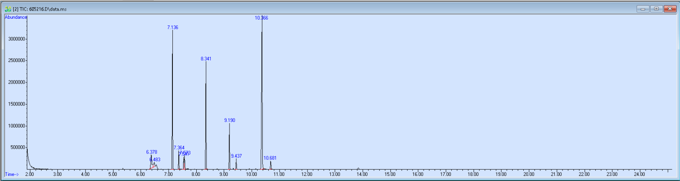
Task: Click the 24.00 time axis label
Action: tap(639, 174)
